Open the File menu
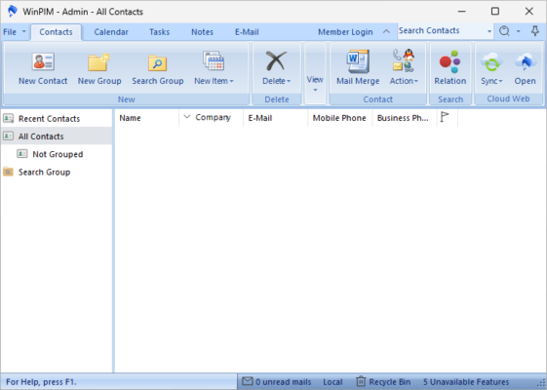 15,32
